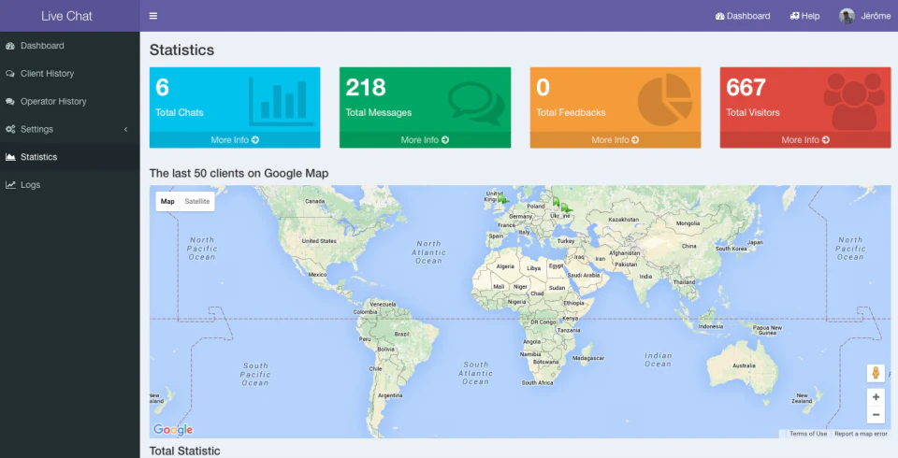Click the green flag marker over the United Kingdom
The image size is (898, 458).
point(502,199)
